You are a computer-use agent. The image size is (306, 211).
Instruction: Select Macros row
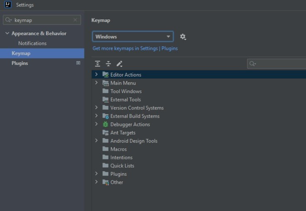tap(199, 149)
